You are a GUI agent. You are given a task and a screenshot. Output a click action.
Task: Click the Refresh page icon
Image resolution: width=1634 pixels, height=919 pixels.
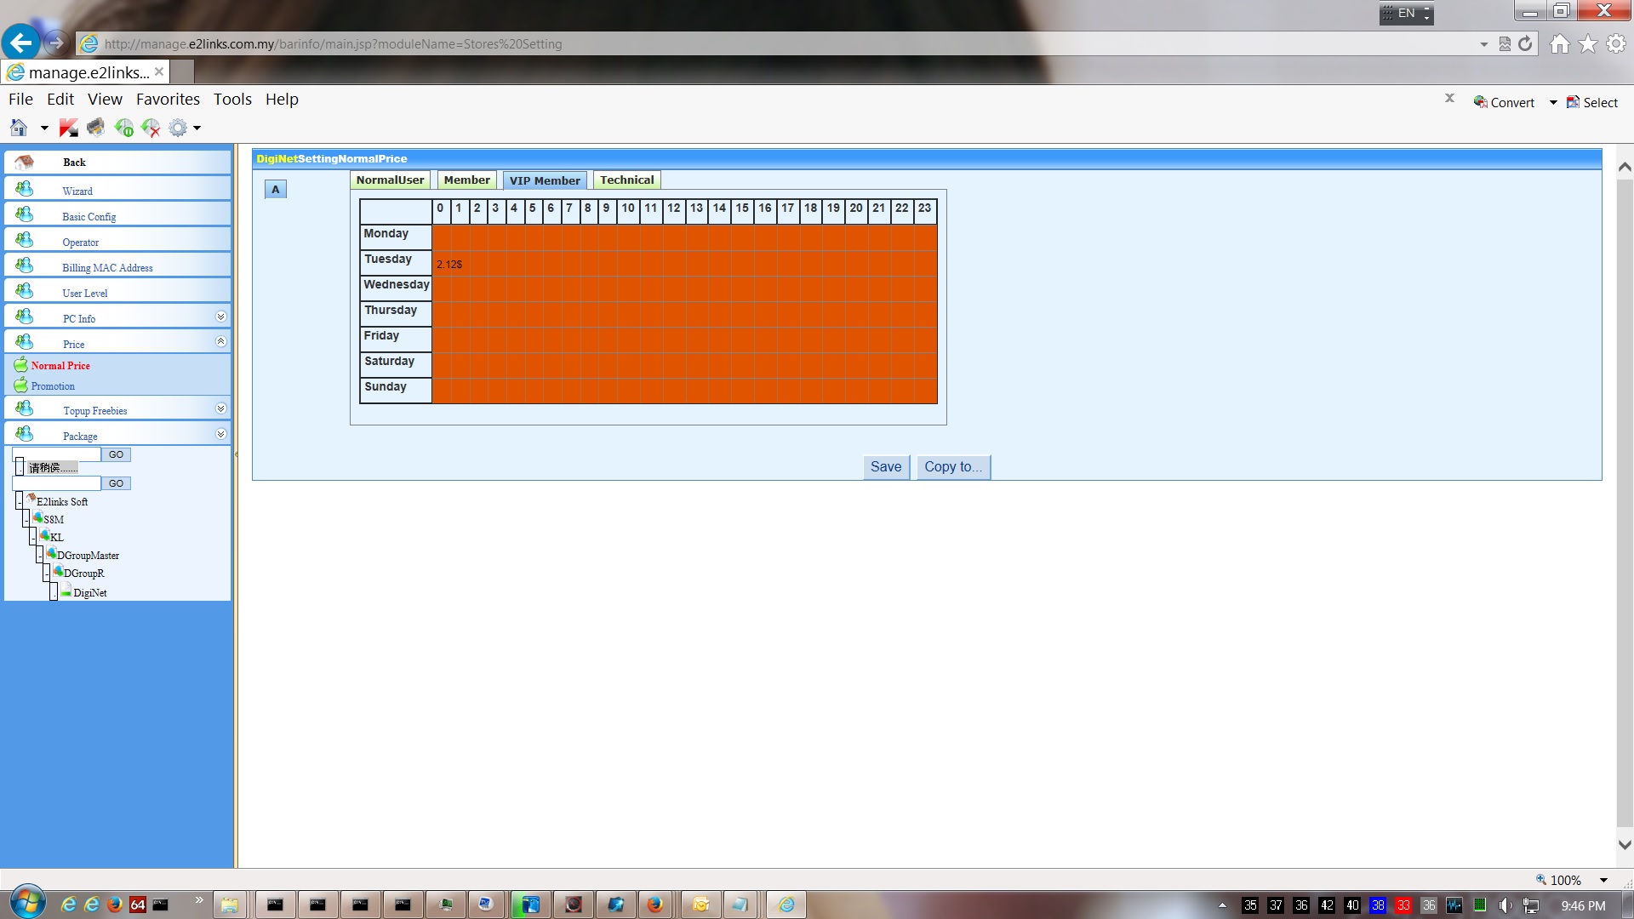[x=1525, y=44]
